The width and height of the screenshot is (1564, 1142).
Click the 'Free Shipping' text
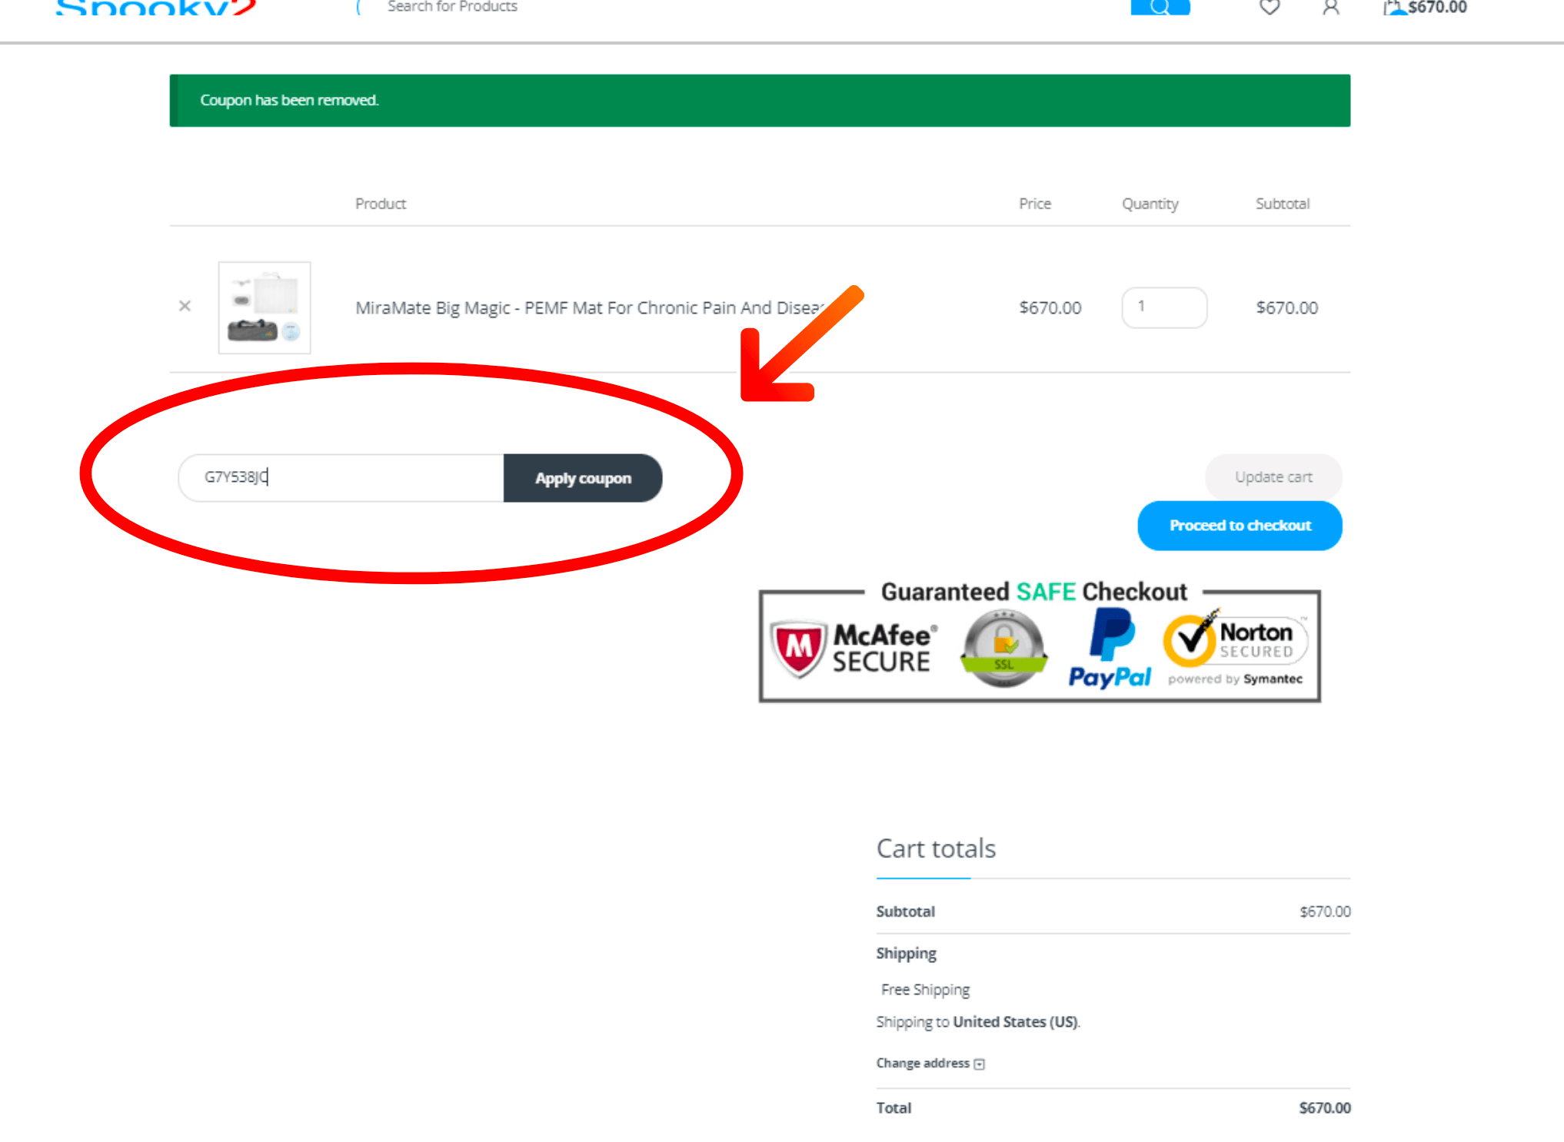tap(925, 990)
